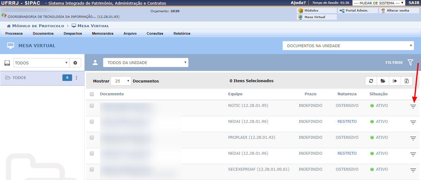Click the forward documents arrow icon
The height and width of the screenshot is (180, 421).
coord(395,81)
